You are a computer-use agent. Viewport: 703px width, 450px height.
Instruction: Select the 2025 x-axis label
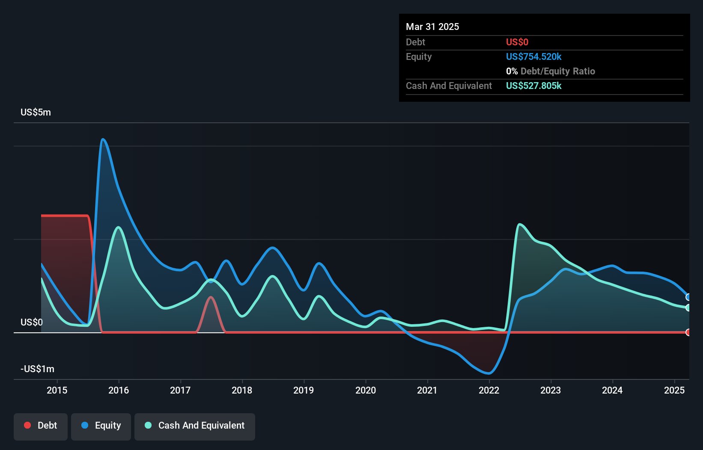(x=674, y=390)
